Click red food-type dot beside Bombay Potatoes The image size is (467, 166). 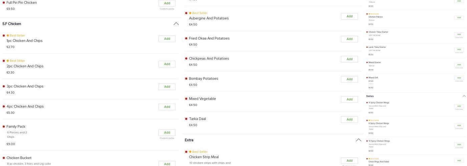click(186, 79)
